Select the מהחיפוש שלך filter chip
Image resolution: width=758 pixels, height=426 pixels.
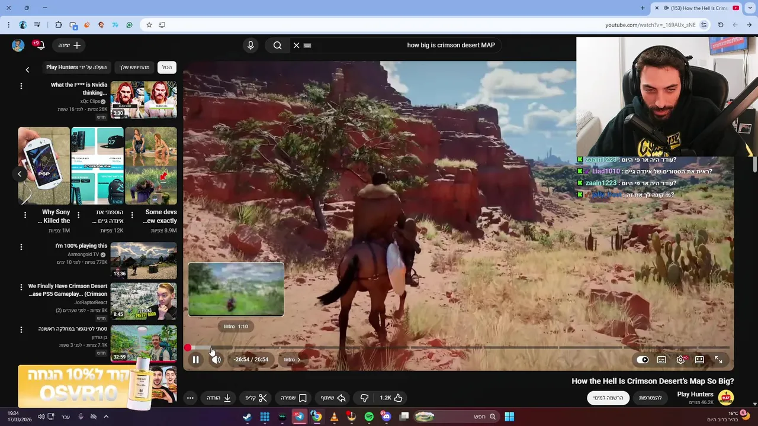(134, 67)
